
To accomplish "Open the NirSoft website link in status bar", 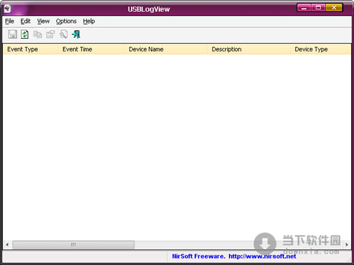I will [263, 256].
